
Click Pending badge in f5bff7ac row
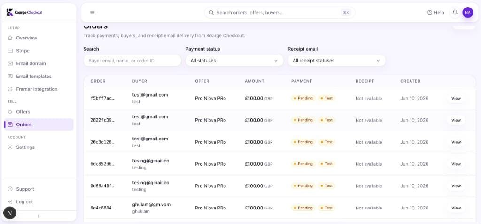[303, 98]
